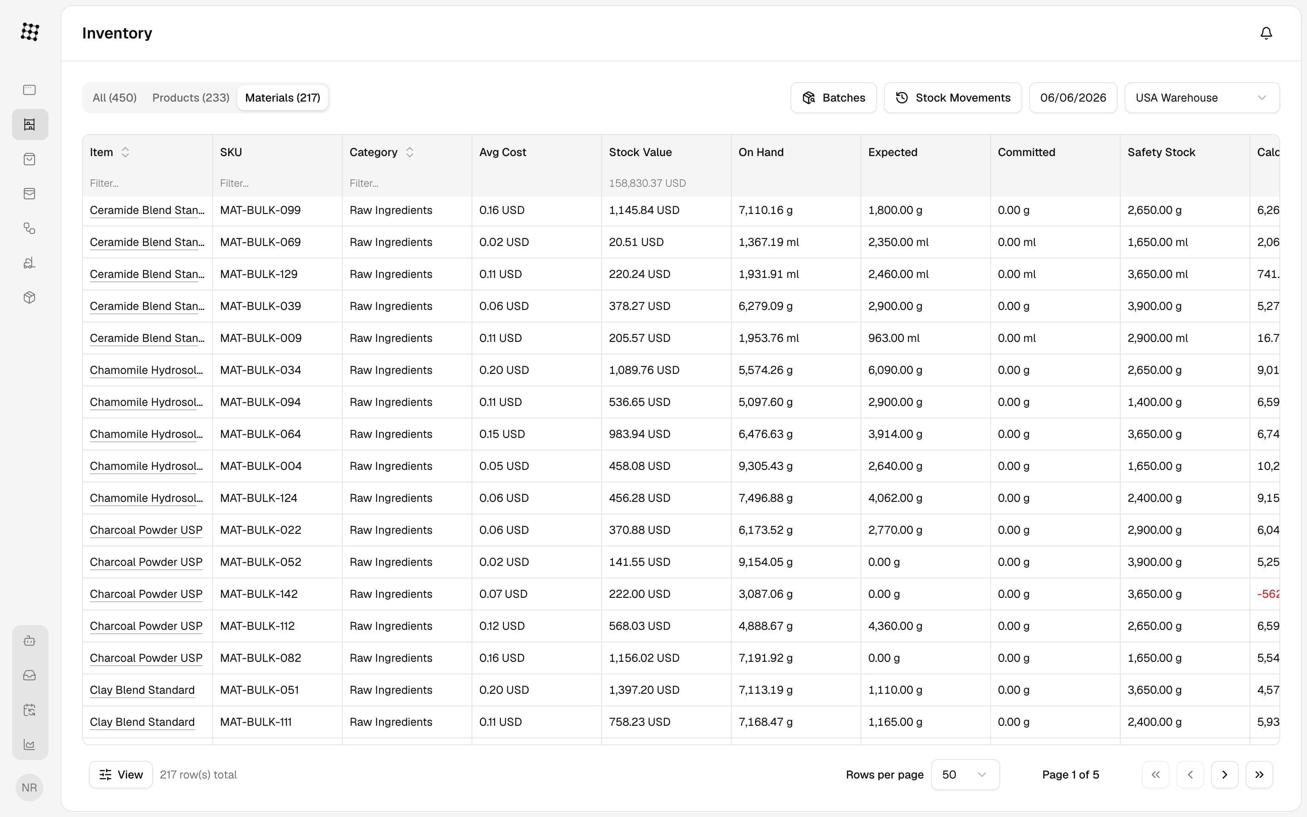This screenshot has width=1307, height=817.
Task: Open Clay Blend Standard with SKU MAT-BULK-111
Action: (x=142, y=722)
